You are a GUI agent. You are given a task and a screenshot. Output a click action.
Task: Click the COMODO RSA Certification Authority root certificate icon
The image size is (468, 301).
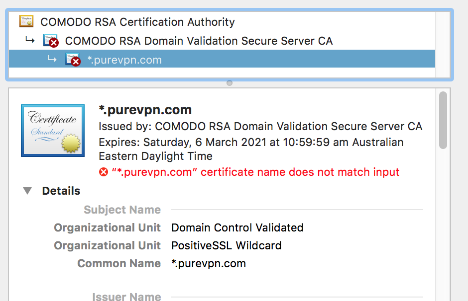(x=26, y=21)
